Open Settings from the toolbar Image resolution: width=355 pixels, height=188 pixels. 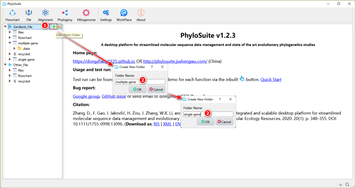coord(106,15)
